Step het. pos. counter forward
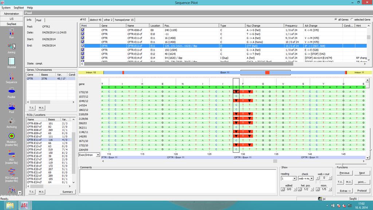 tap(312, 189)
